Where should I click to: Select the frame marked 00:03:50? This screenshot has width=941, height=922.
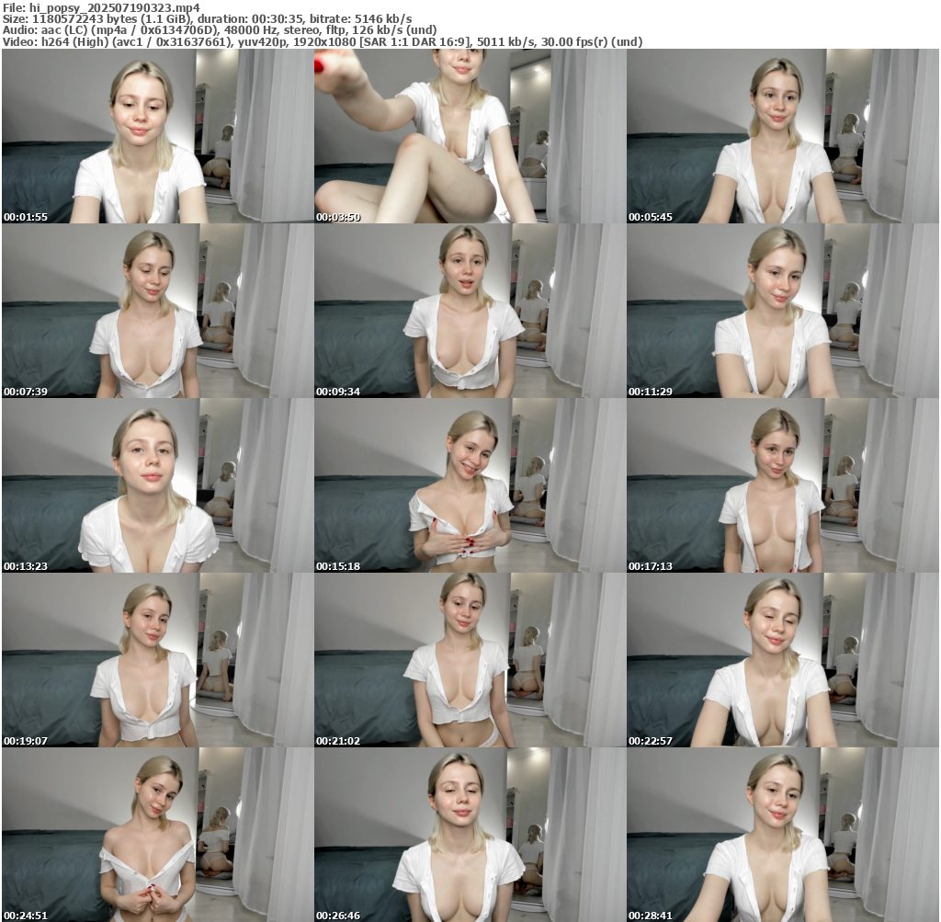pos(470,136)
